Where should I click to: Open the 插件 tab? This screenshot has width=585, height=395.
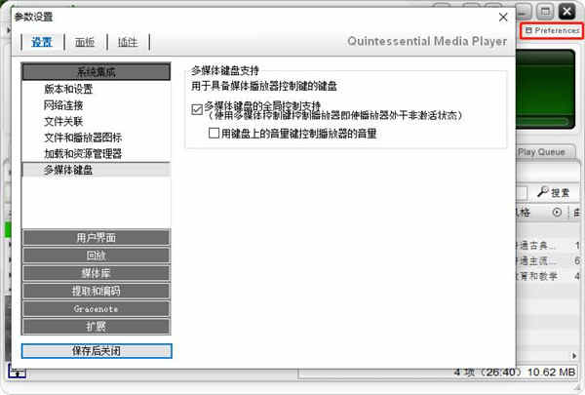click(x=128, y=42)
